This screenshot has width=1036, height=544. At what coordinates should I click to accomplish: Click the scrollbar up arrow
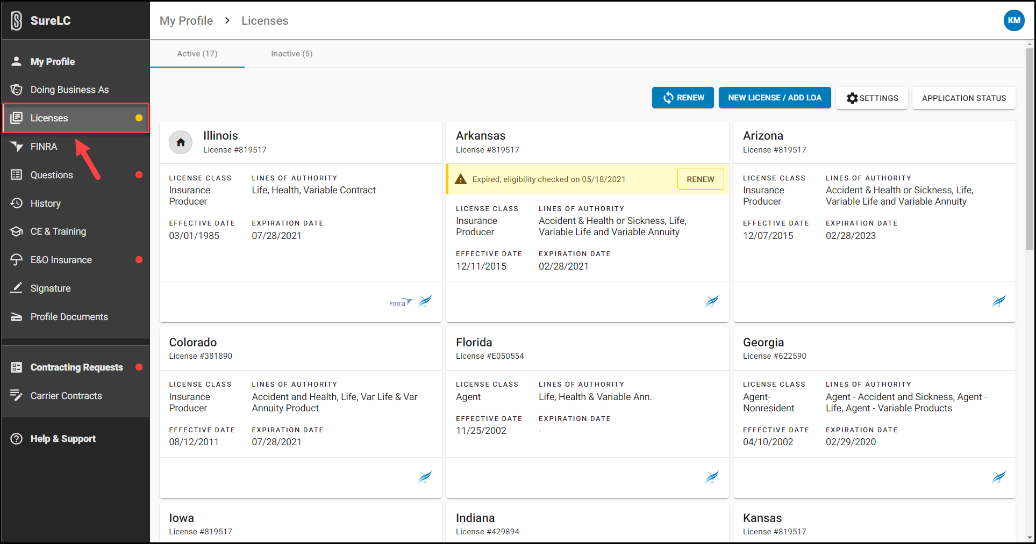pos(1030,44)
